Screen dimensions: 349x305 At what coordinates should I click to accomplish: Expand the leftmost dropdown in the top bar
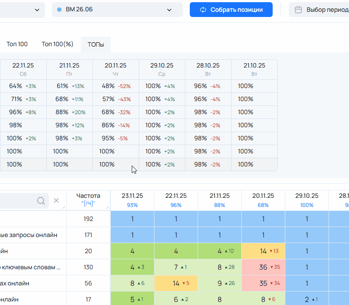point(37,10)
